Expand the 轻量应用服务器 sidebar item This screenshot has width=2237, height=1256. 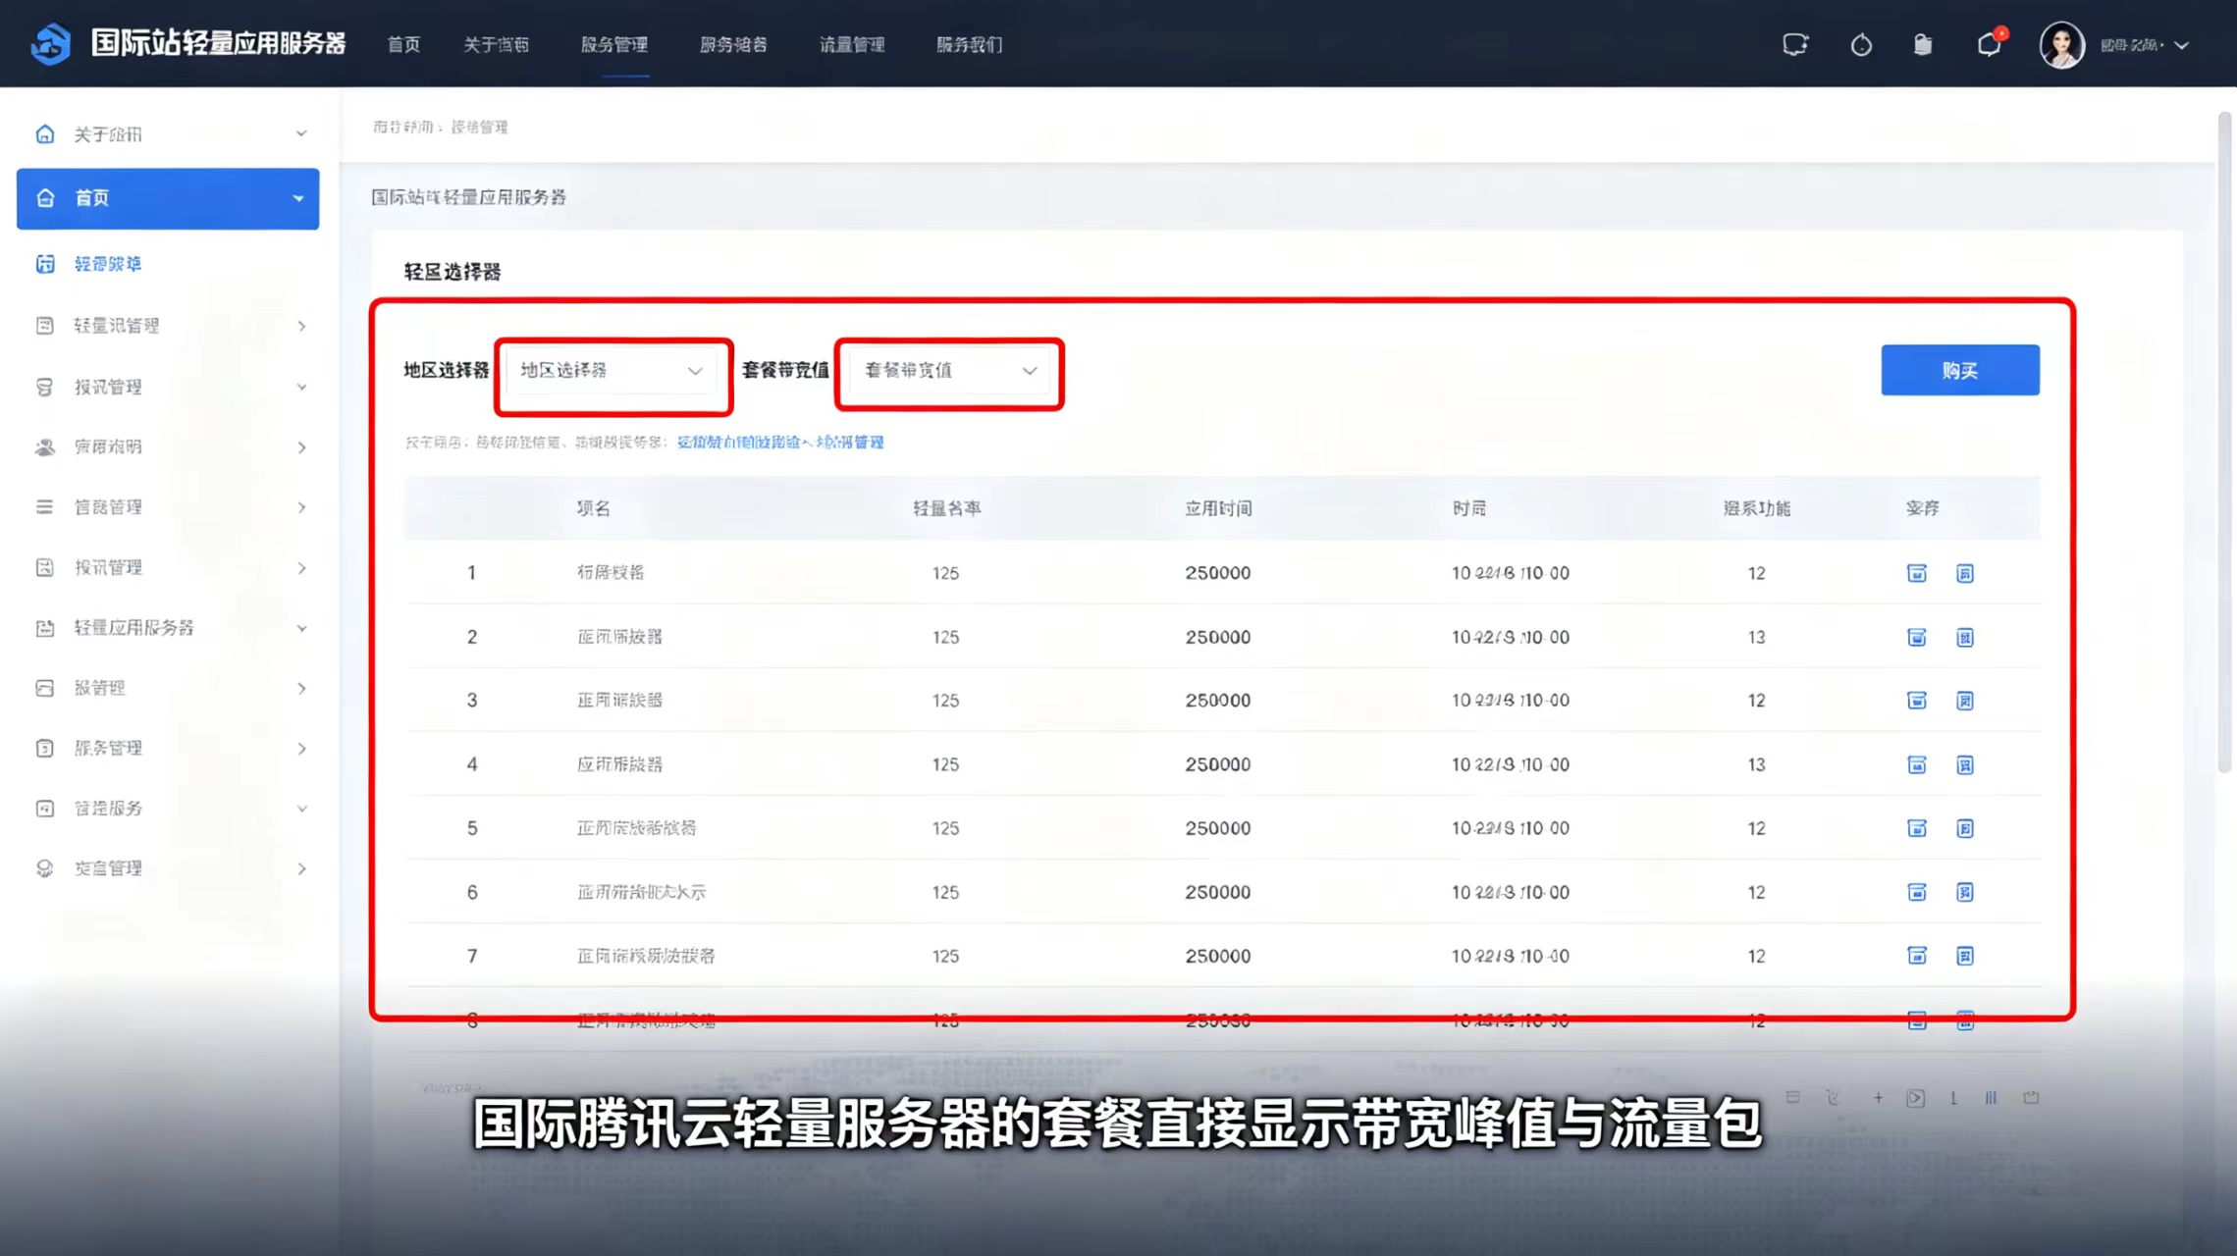[168, 628]
